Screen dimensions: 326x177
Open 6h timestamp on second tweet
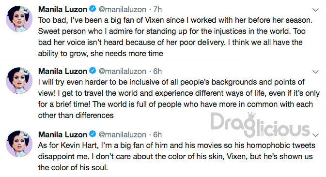(x=157, y=71)
